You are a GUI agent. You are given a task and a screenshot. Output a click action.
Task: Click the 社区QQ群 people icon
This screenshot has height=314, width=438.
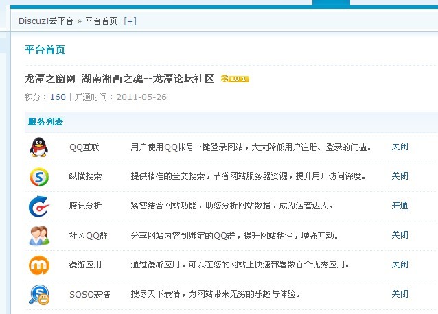39,236
